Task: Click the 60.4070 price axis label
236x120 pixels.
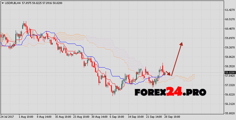Action: 229,29
